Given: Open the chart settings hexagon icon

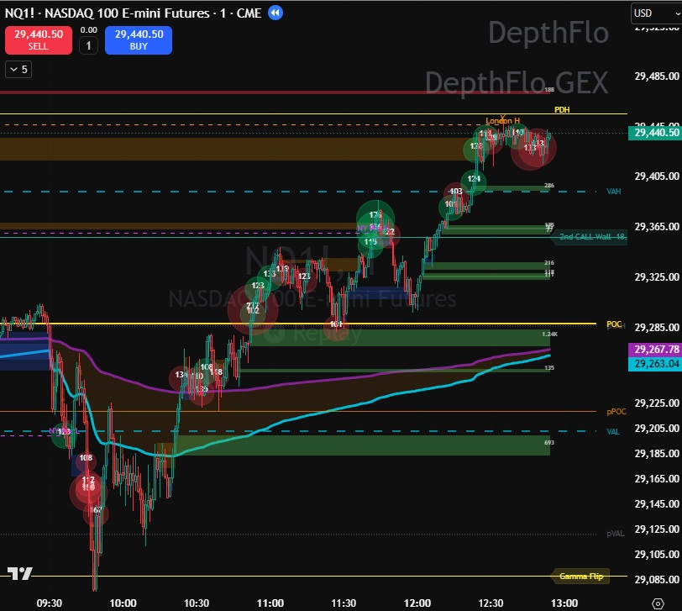Looking at the screenshot, I should [x=658, y=603].
